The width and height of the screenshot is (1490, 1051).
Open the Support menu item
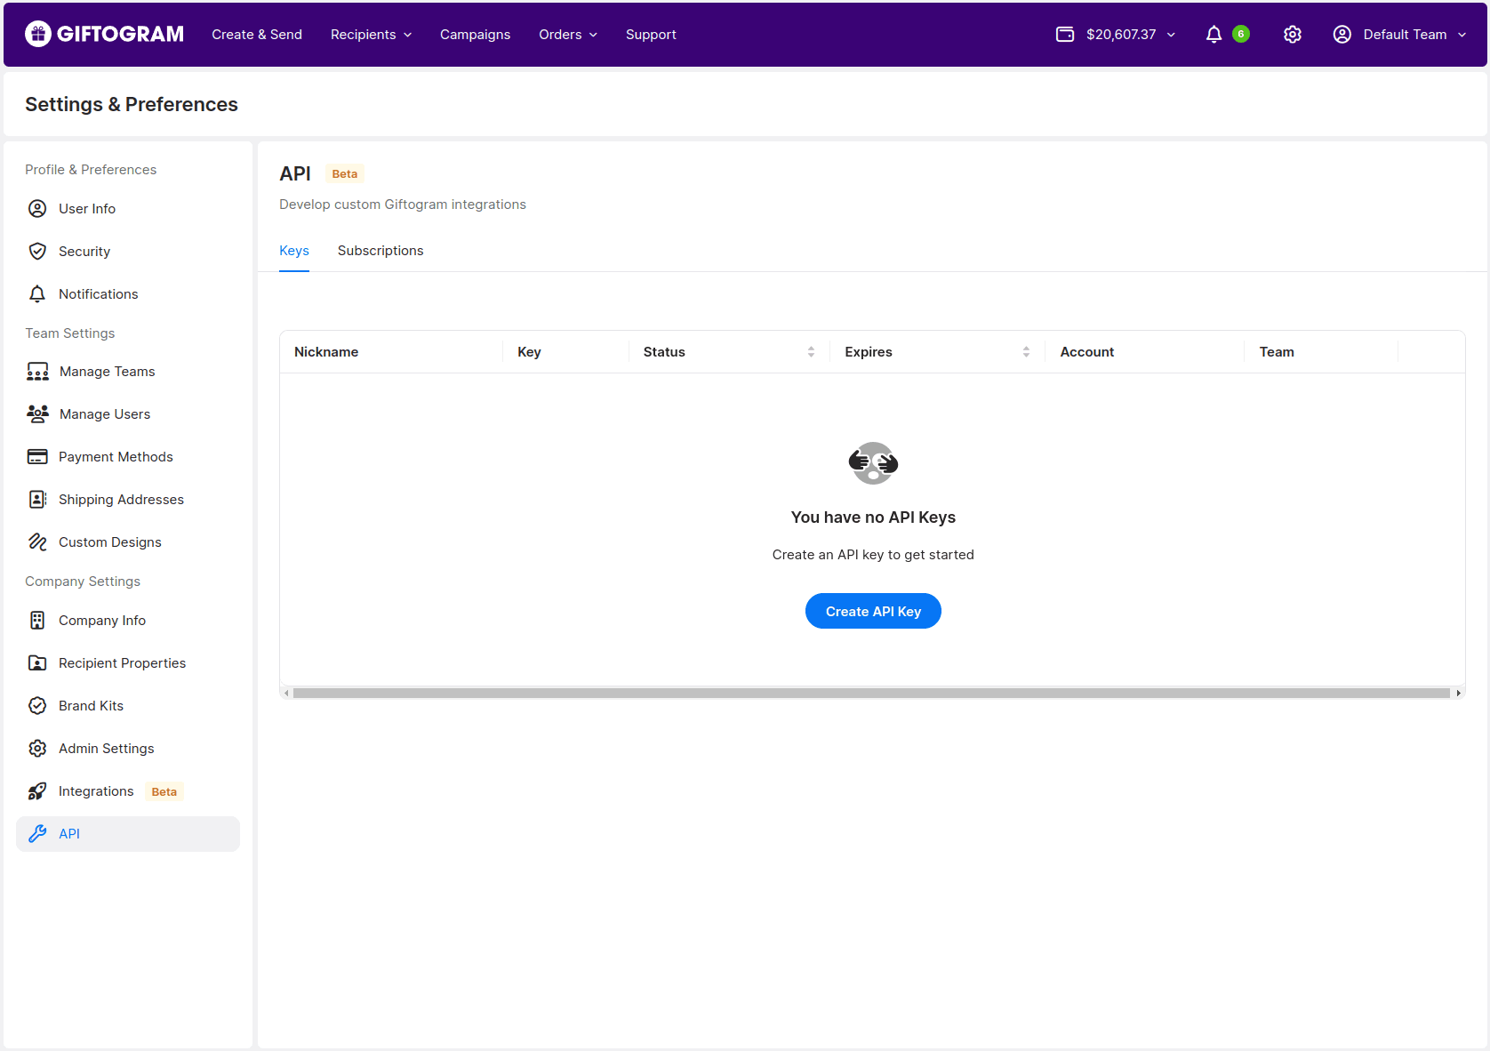pos(651,35)
